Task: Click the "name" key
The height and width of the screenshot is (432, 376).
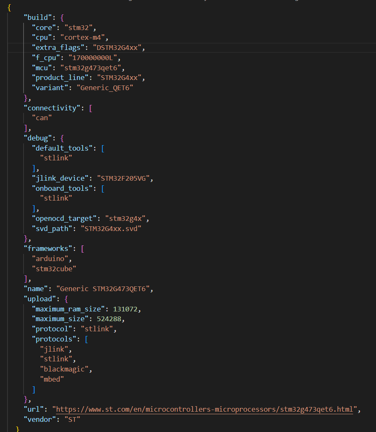Action: point(36,289)
